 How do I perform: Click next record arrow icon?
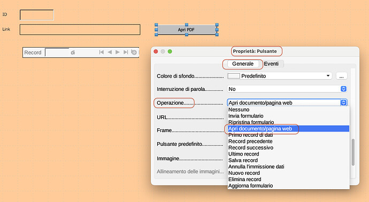coord(118,52)
